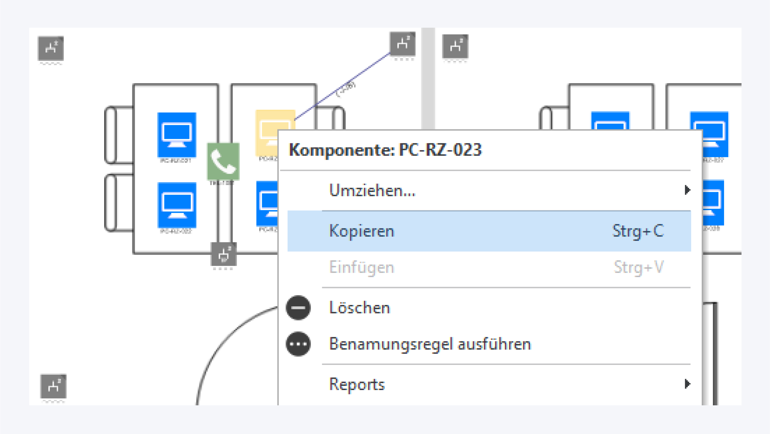This screenshot has width=770, height=434.
Task: Click the socket icon right of the wall divider
Action: pyautogui.click(x=455, y=46)
